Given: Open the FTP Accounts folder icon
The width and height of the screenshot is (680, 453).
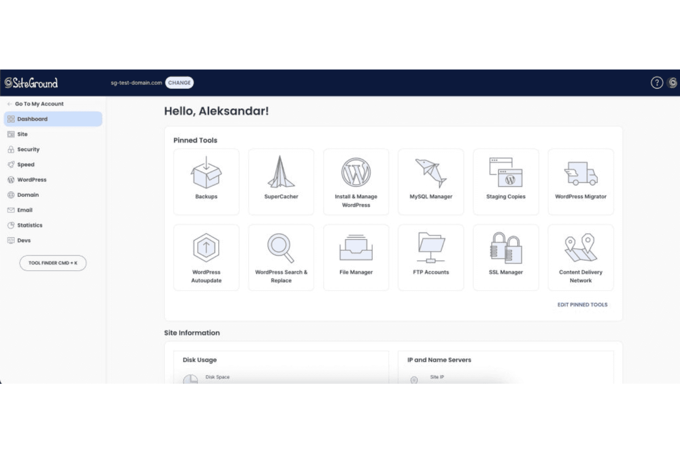Looking at the screenshot, I should (431, 247).
